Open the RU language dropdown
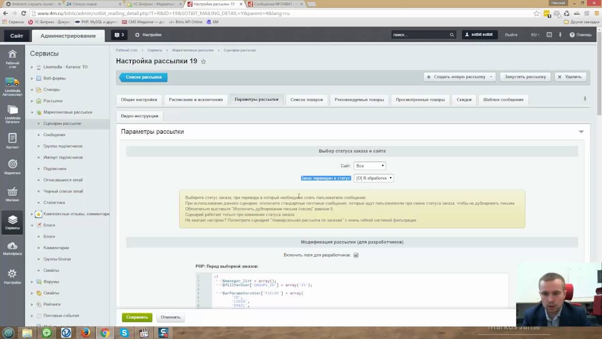 pos(535,35)
